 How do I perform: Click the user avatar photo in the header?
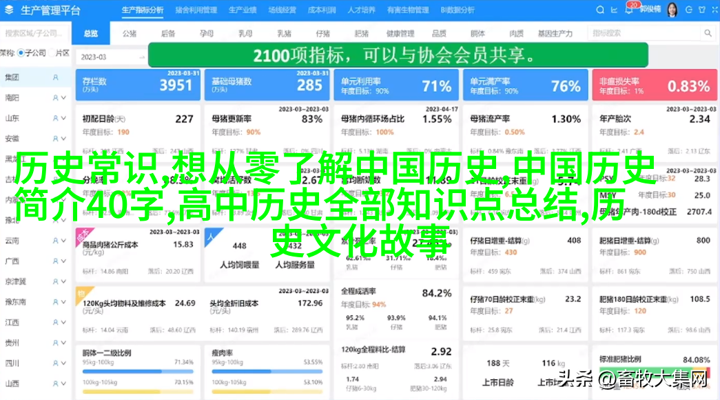tap(671, 10)
